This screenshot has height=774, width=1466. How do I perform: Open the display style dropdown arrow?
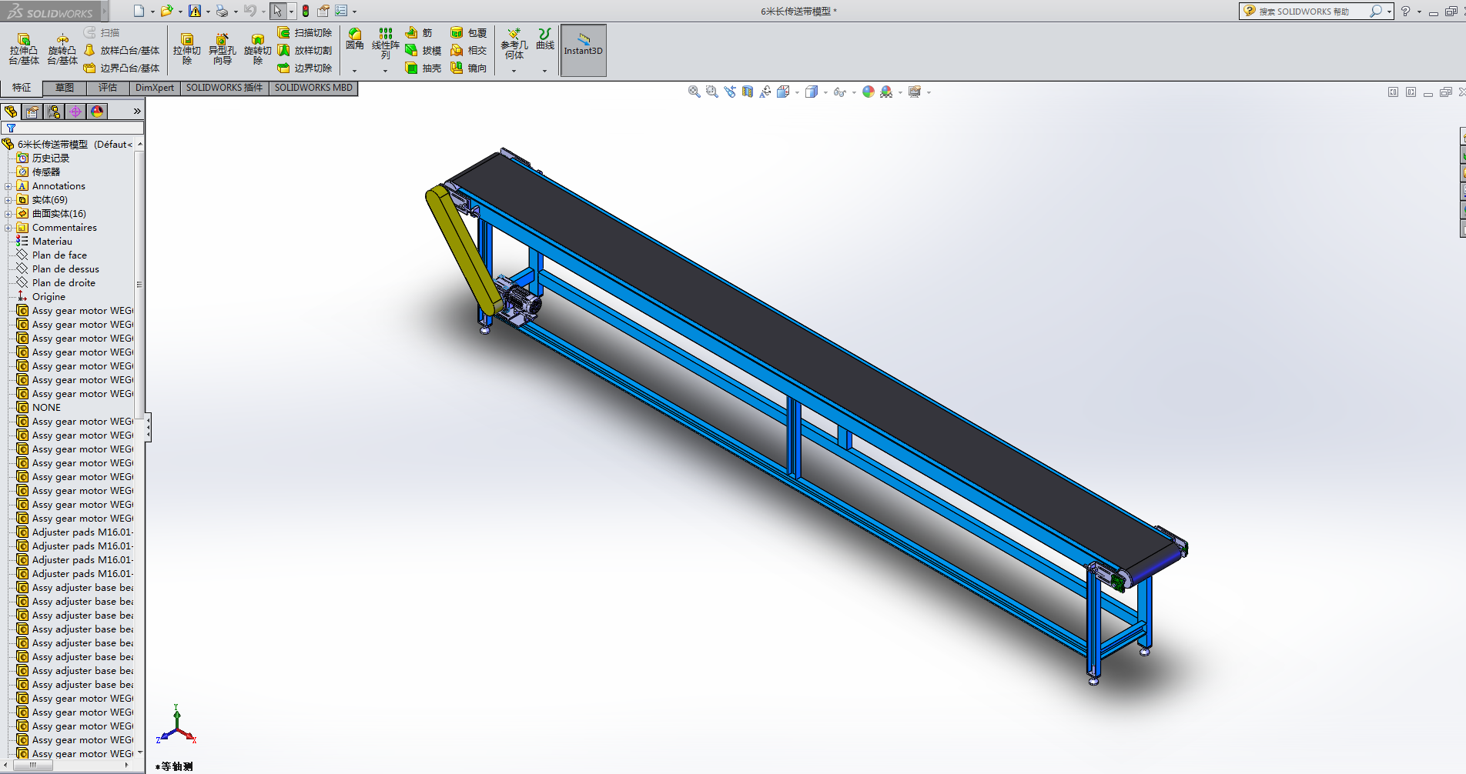[x=825, y=92]
